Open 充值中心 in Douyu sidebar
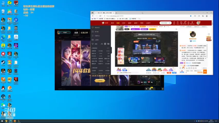 point(96,36)
